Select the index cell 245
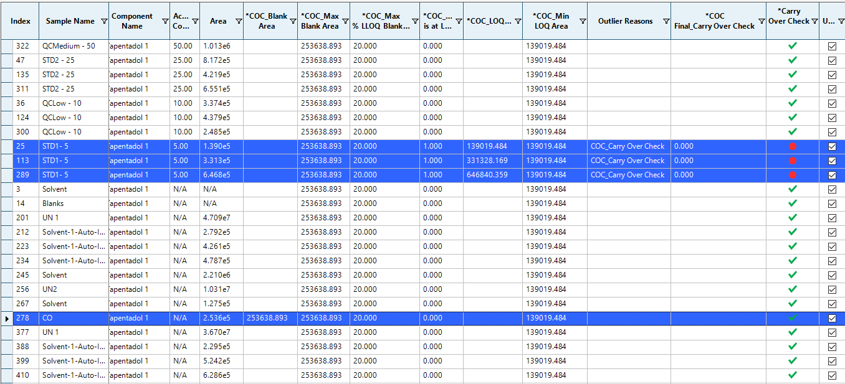 [x=26, y=275]
